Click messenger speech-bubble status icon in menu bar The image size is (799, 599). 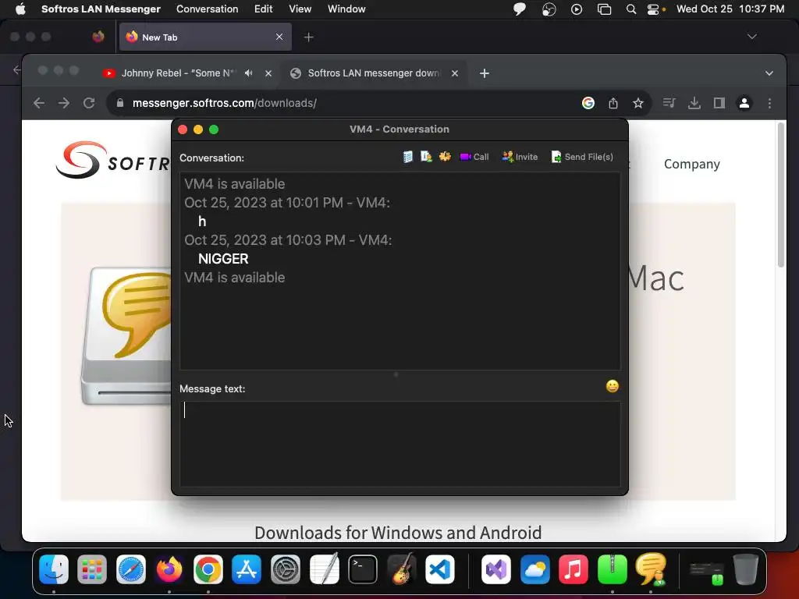[519, 9]
